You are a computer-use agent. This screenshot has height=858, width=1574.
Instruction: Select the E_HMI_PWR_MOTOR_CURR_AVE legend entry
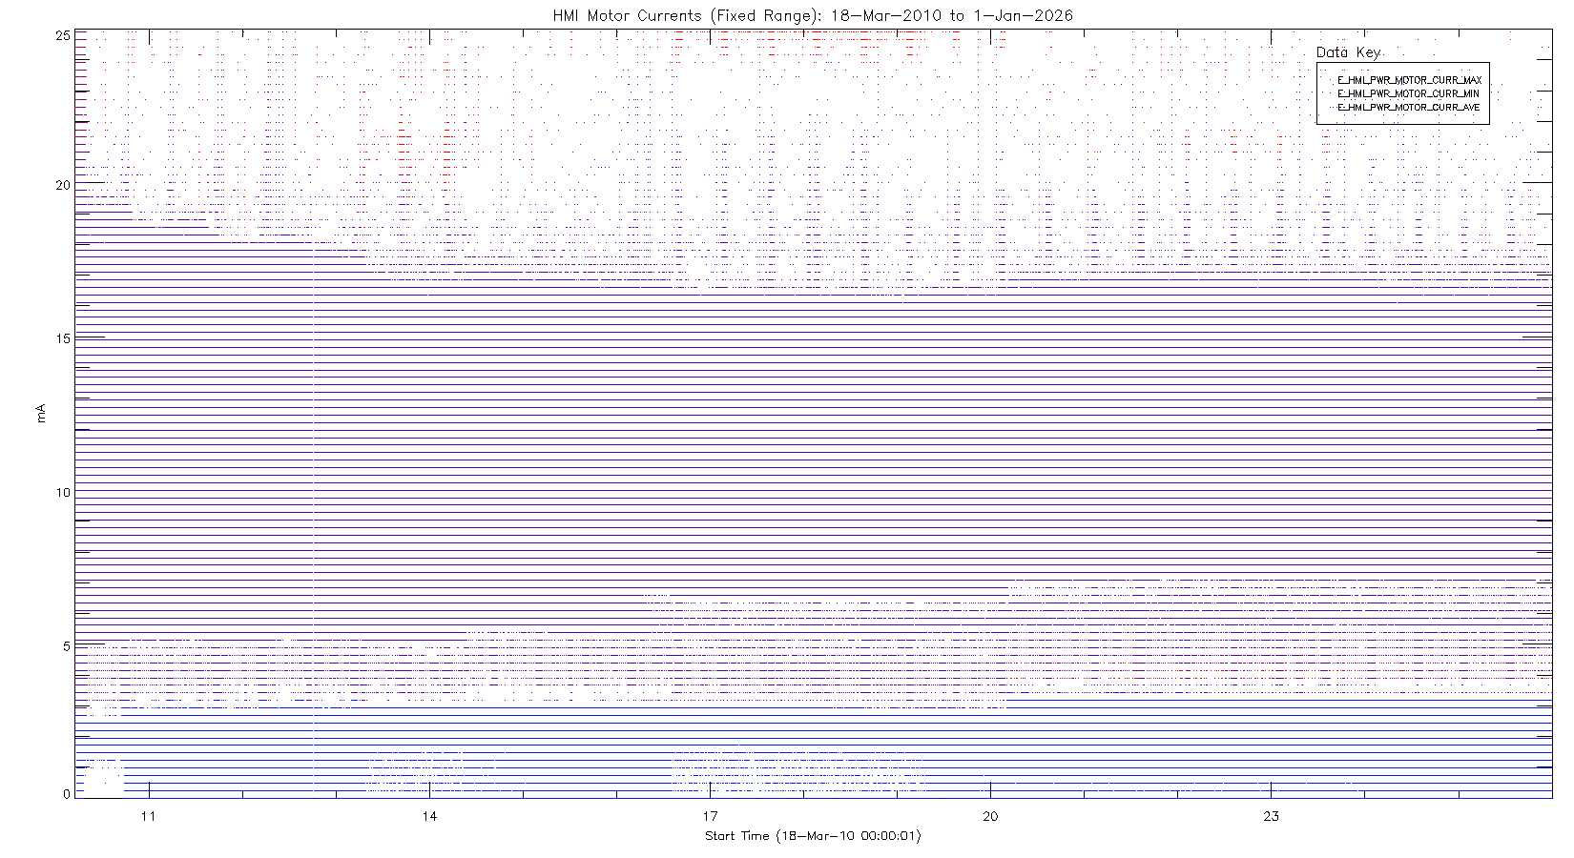(1408, 108)
